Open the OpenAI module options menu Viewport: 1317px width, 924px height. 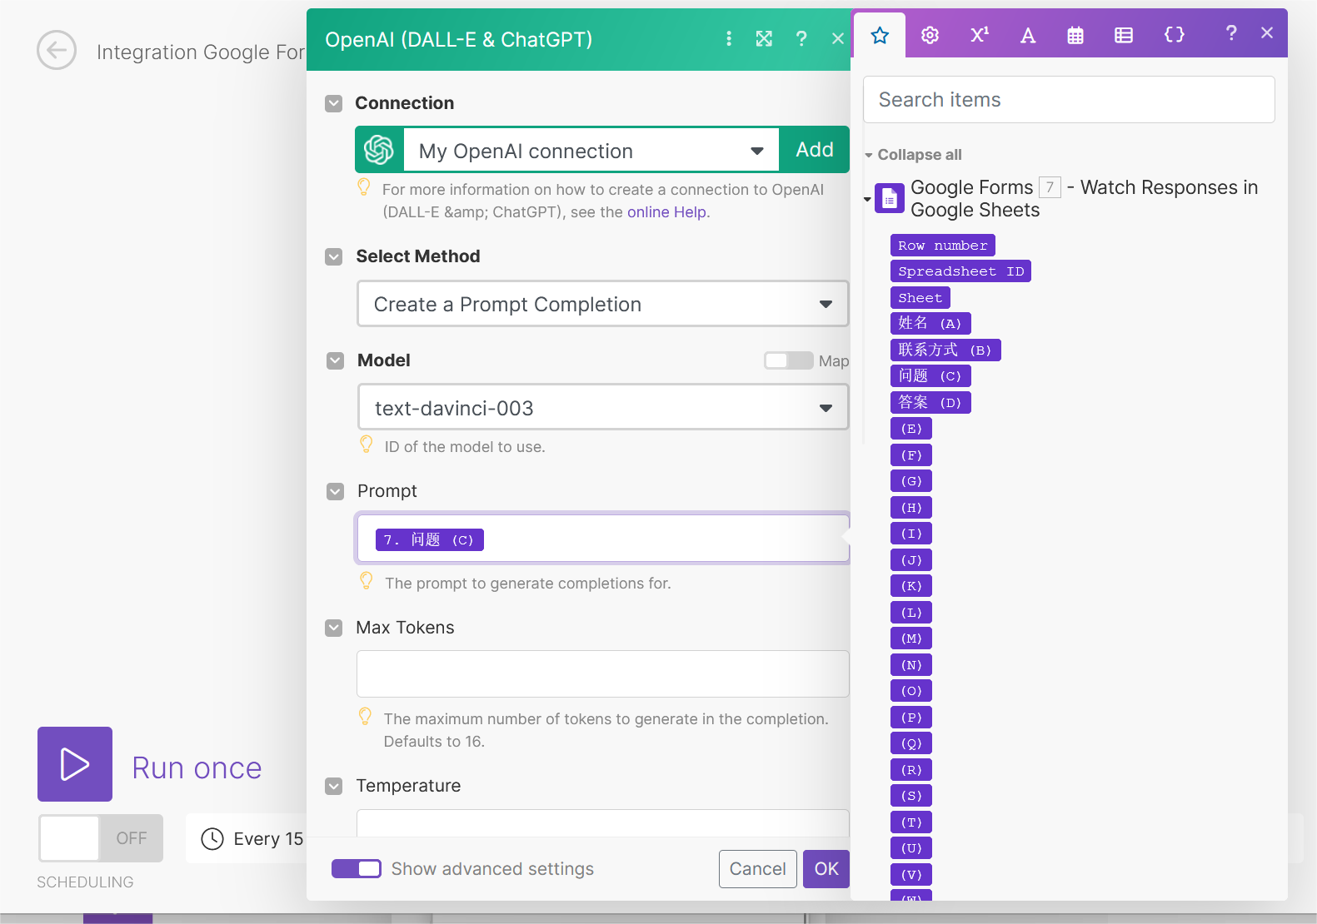(729, 38)
